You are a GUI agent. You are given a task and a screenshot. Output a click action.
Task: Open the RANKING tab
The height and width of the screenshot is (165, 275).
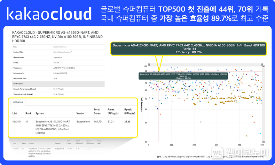coord(18,102)
